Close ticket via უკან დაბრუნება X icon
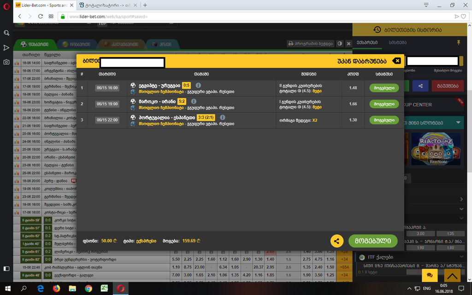This screenshot has width=472, height=295. 396,61
